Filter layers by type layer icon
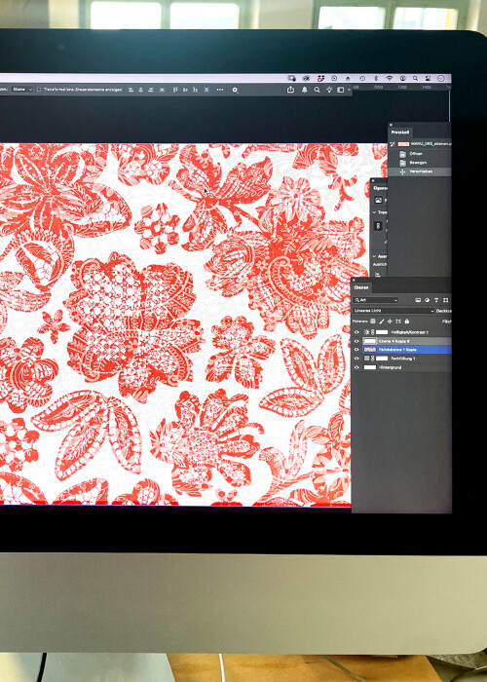The height and width of the screenshot is (682, 487). [x=436, y=300]
